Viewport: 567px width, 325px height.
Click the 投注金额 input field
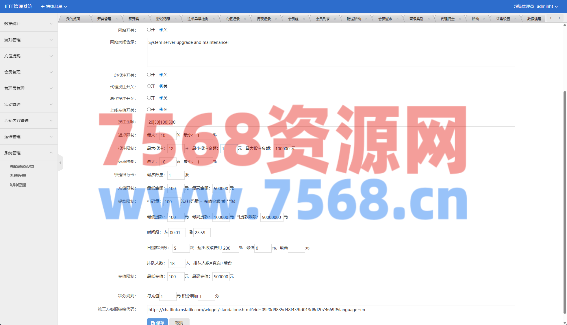coord(331,122)
